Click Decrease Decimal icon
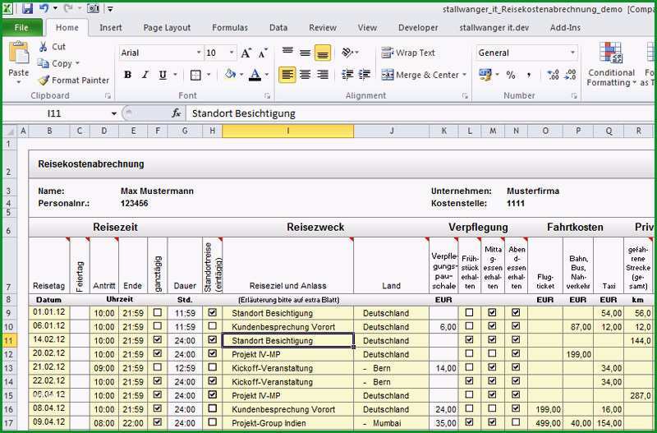Screen dimensions: 657x433 coord(570,75)
